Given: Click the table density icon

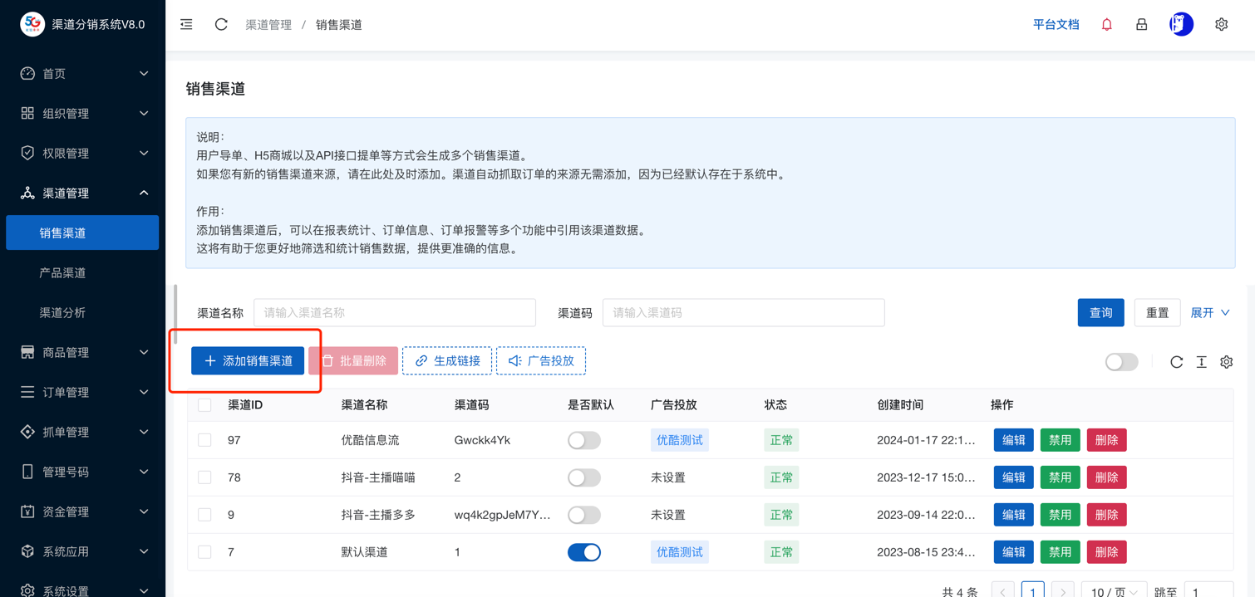Looking at the screenshot, I should tap(1201, 362).
